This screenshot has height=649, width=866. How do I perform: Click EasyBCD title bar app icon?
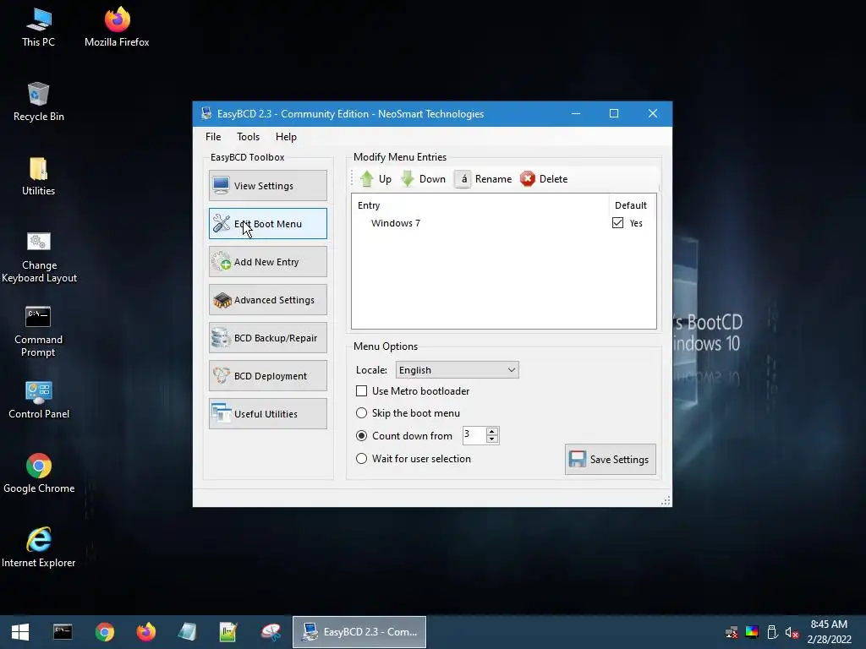[206, 114]
